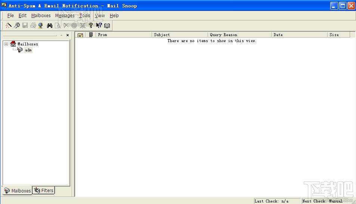The width and height of the screenshot is (356, 204).
Task: Open the help book icon
Action: 107,26
